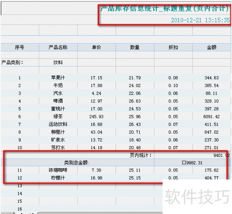Click the 产品类别 label cell
The height and width of the screenshot is (214, 232).
point(20,62)
